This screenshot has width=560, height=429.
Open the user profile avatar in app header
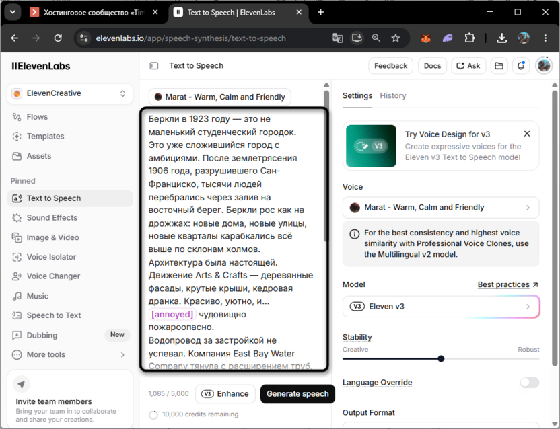544,66
